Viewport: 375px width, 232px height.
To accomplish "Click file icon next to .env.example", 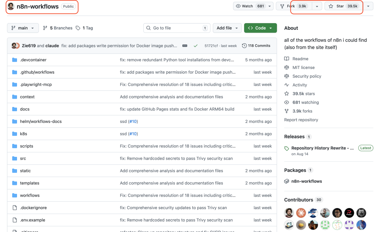I will (15, 220).
